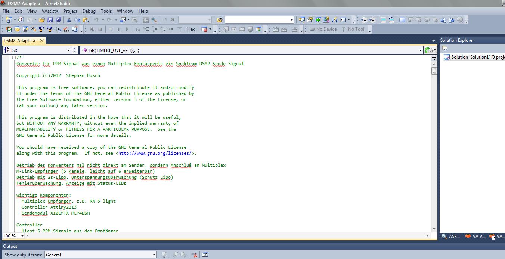Viewport: 505px width, 259px height.
Task: Close the DSM2-Adapter.c tab
Action: (x=42, y=41)
